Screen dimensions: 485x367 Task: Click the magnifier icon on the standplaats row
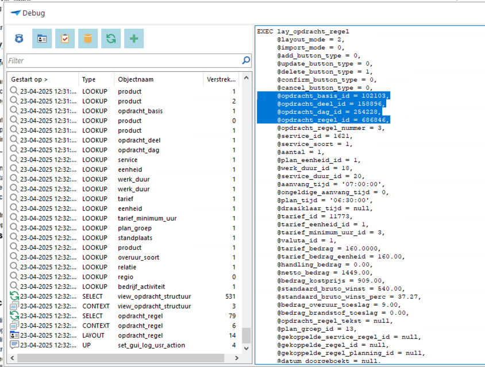pos(14,237)
